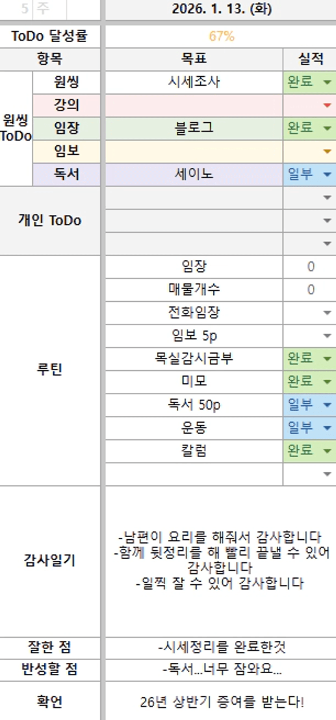Image resolution: width=336 pixels, height=720 pixels.
Task: Select the 매물개수 value cell showing 0
Action: tap(310, 290)
